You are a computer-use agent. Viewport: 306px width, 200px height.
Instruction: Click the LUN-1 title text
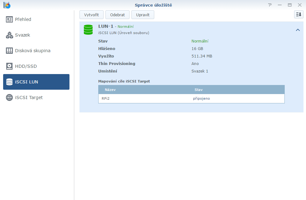(106, 26)
